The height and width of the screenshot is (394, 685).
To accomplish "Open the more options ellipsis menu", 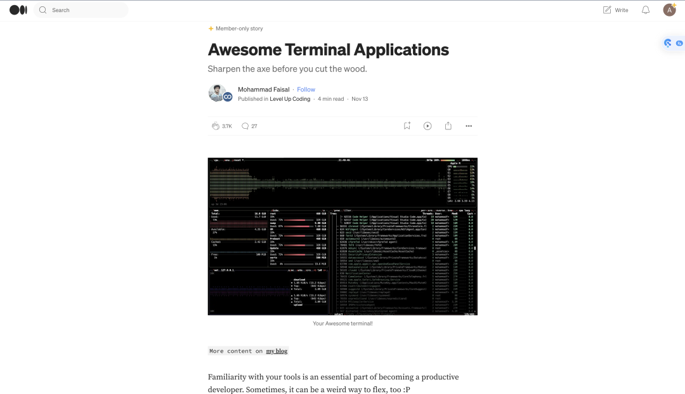I will click(469, 126).
